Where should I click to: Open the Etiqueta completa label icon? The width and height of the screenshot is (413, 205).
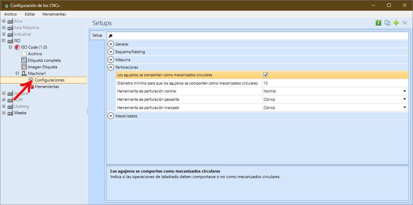pos(24,60)
